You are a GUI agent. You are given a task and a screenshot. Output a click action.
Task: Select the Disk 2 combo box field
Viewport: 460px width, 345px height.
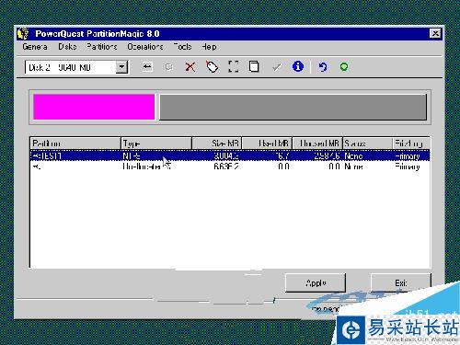(76, 67)
